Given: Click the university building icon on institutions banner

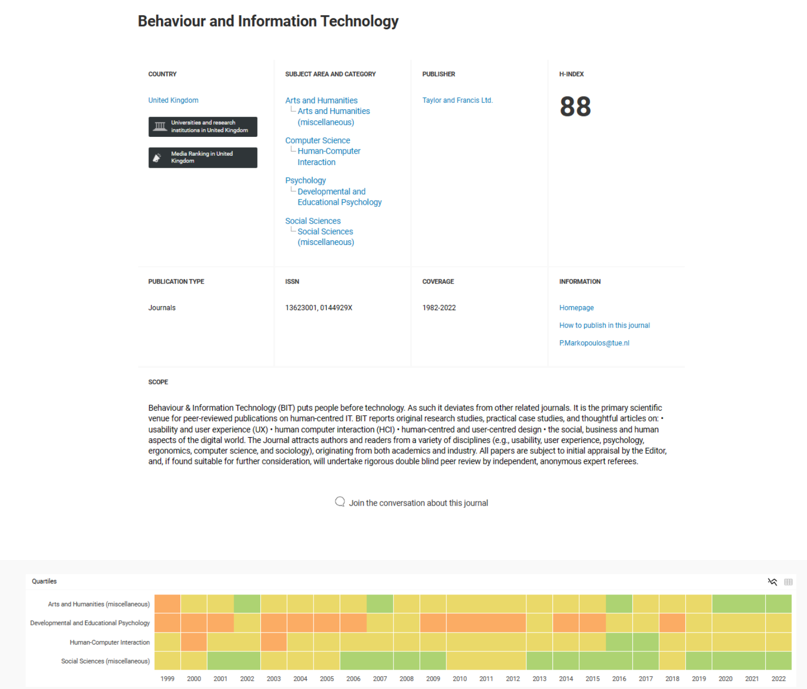Looking at the screenshot, I should click(159, 126).
